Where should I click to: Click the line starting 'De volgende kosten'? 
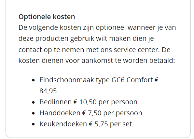point(97,28)
